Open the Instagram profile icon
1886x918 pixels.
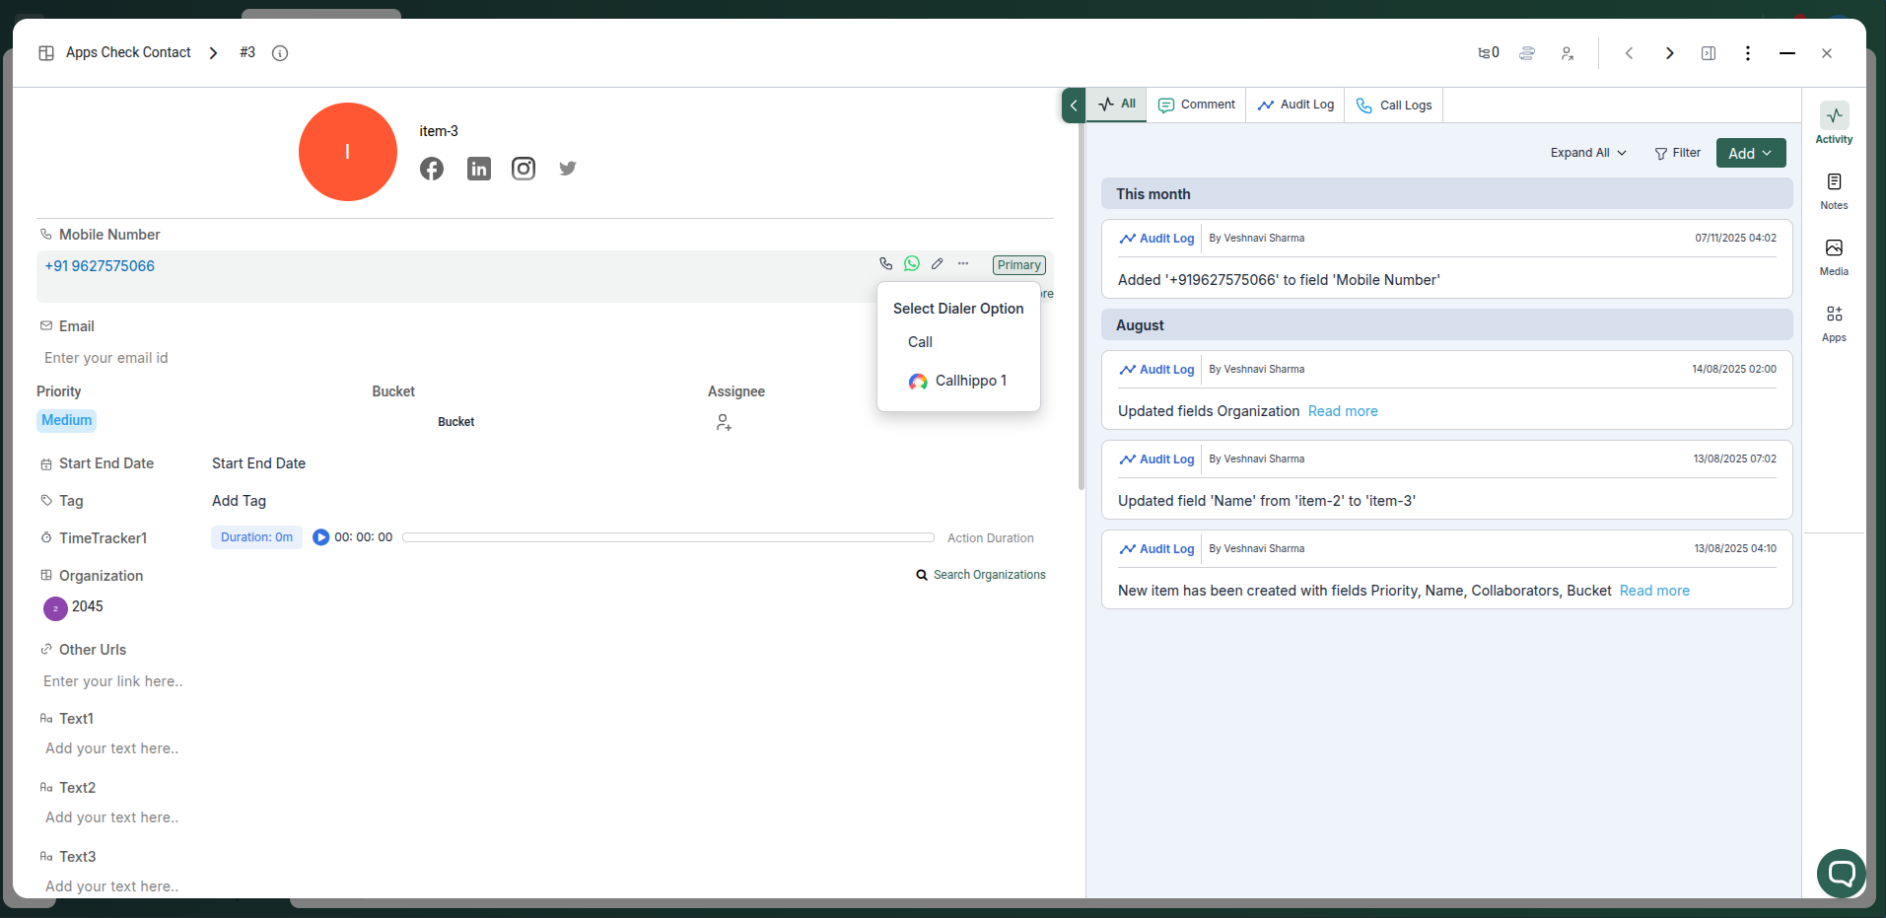(524, 169)
